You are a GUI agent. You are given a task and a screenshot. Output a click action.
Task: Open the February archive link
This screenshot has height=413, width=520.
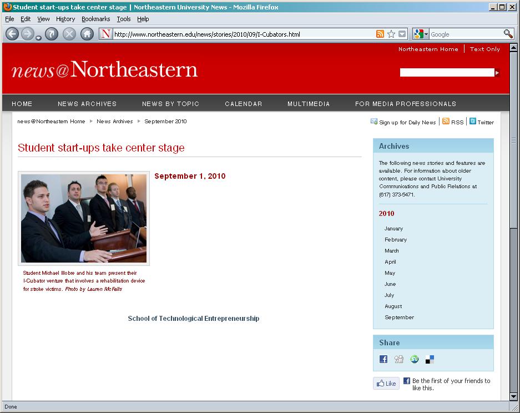[x=396, y=240]
